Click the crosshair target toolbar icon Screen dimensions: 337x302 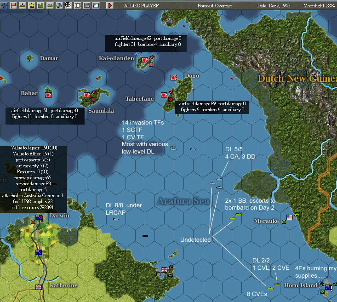click(68, 5)
